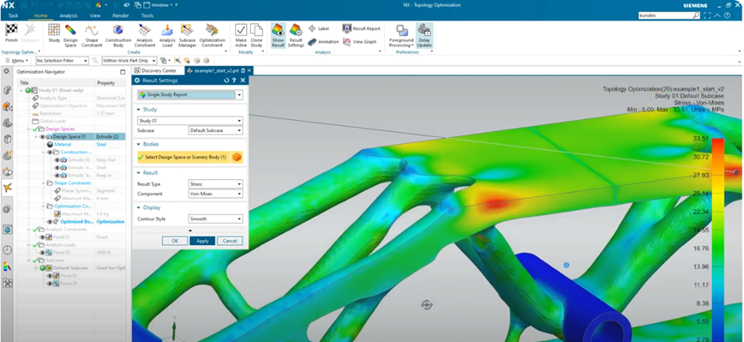Screen dimensions: 744x342
Task: Open the Component Von-Mises dropdown
Action: 215,194
